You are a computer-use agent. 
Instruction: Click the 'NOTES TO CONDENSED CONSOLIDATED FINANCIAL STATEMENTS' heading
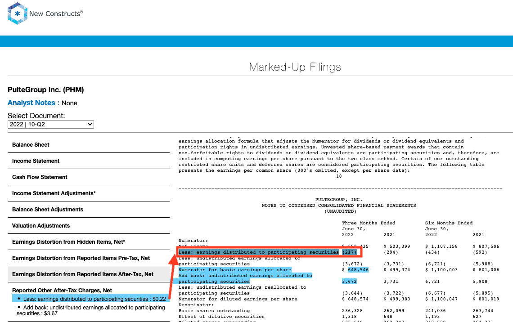tap(338, 205)
